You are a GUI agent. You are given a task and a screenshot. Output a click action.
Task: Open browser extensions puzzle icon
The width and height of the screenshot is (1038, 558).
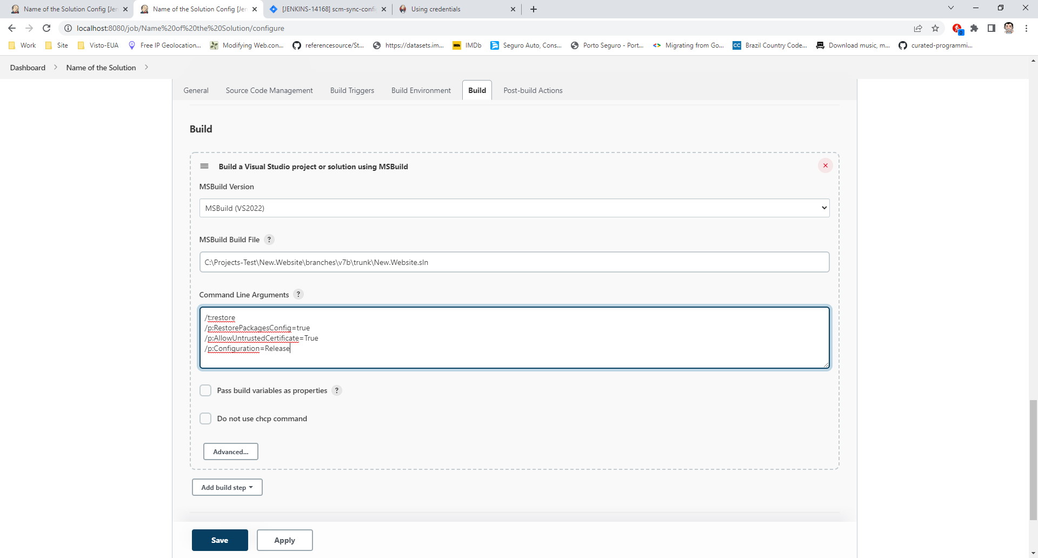[x=974, y=28]
